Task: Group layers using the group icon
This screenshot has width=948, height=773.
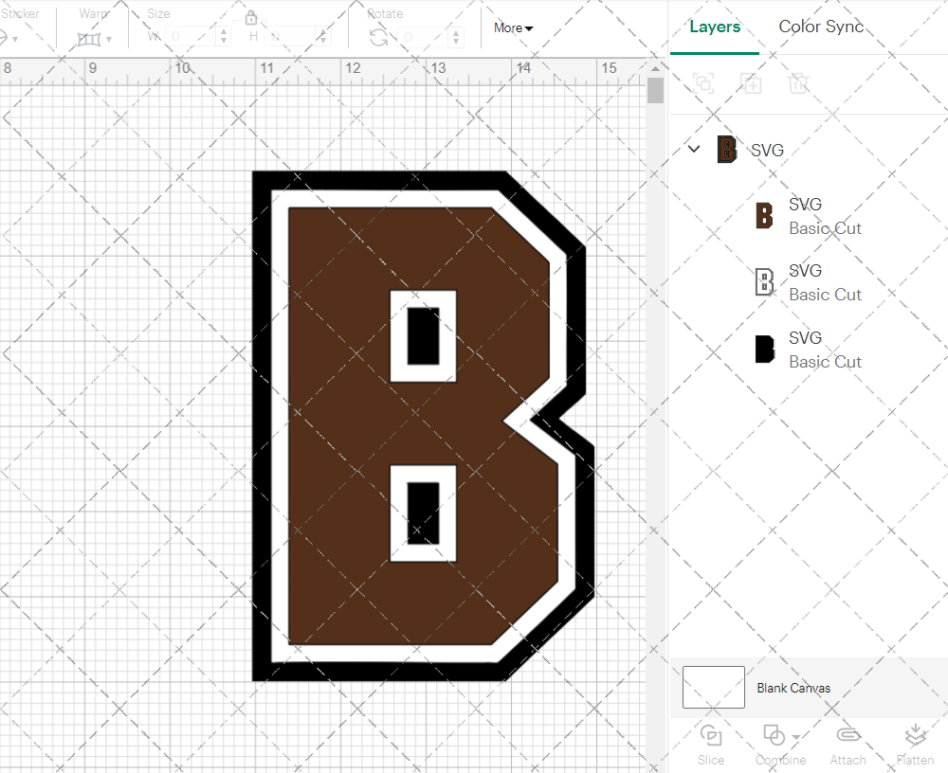Action: [703, 83]
